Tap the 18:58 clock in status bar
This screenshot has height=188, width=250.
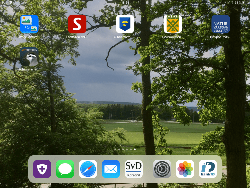[x=125, y=2]
